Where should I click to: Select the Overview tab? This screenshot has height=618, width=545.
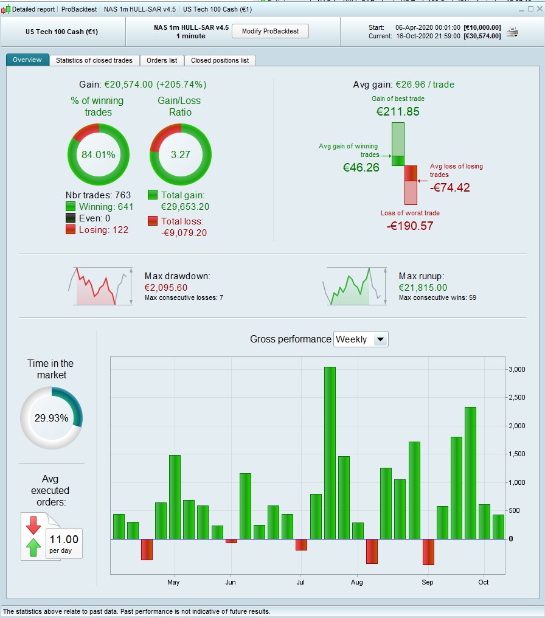(27, 60)
